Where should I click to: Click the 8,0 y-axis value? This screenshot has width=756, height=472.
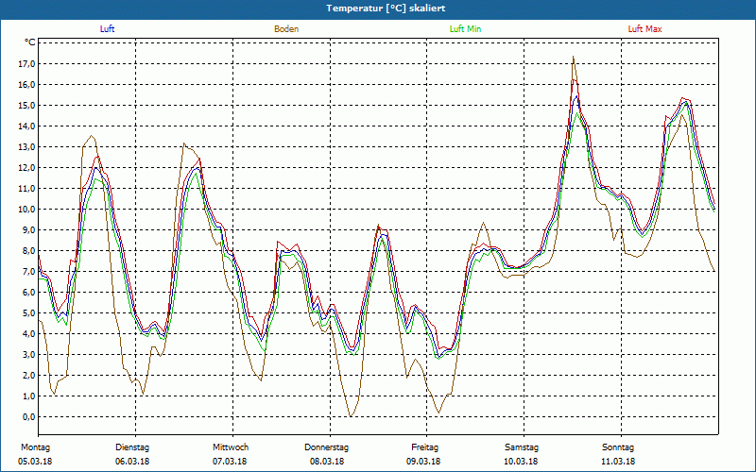(x=29, y=250)
